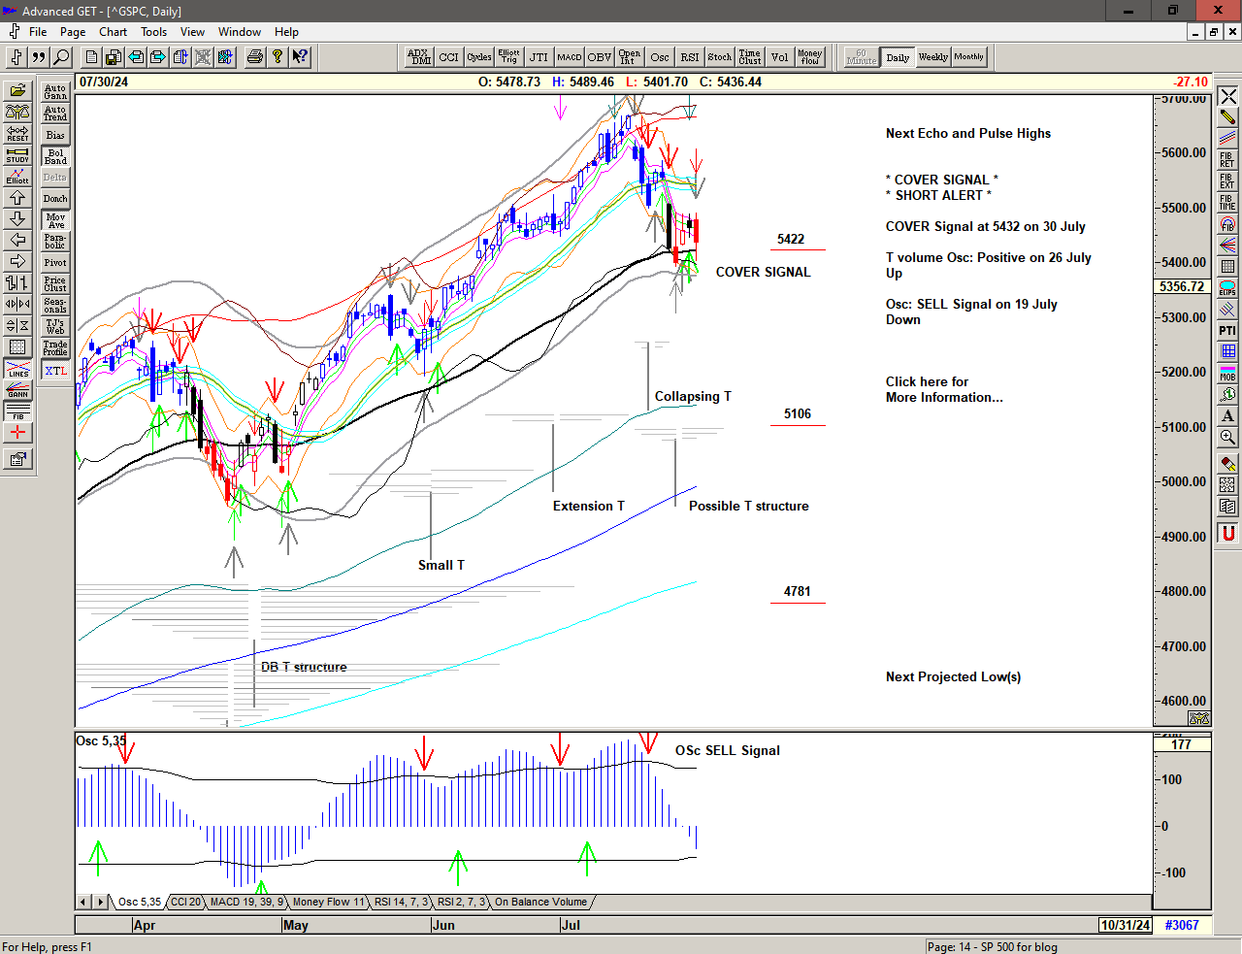
Task: Toggle the Bol Band indicator
Action: [x=55, y=156]
